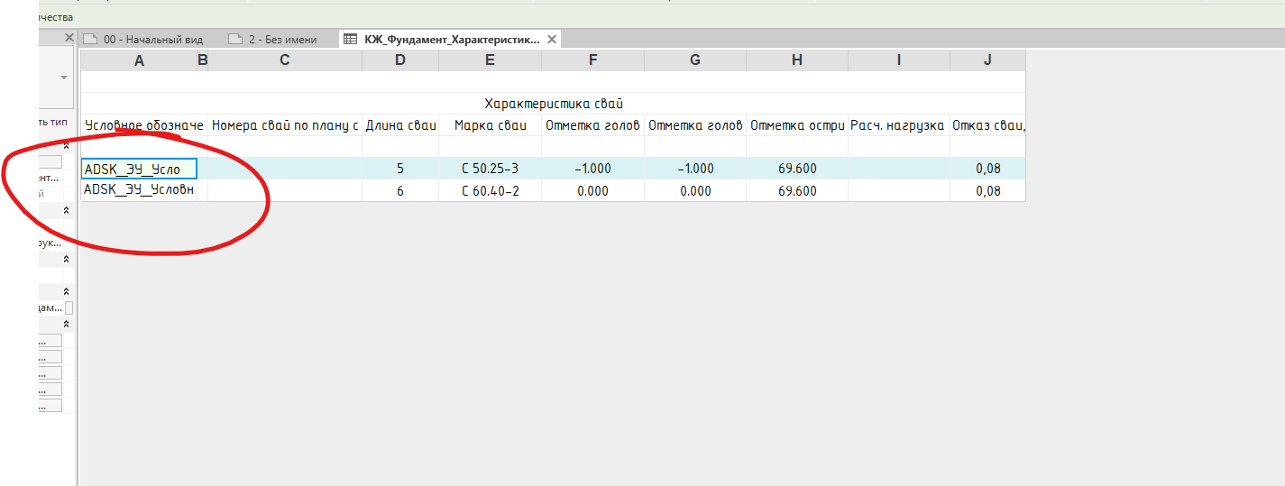Close the Properties palette with its X
Viewport: 1285px width, 486px height.
tap(69, 38)
